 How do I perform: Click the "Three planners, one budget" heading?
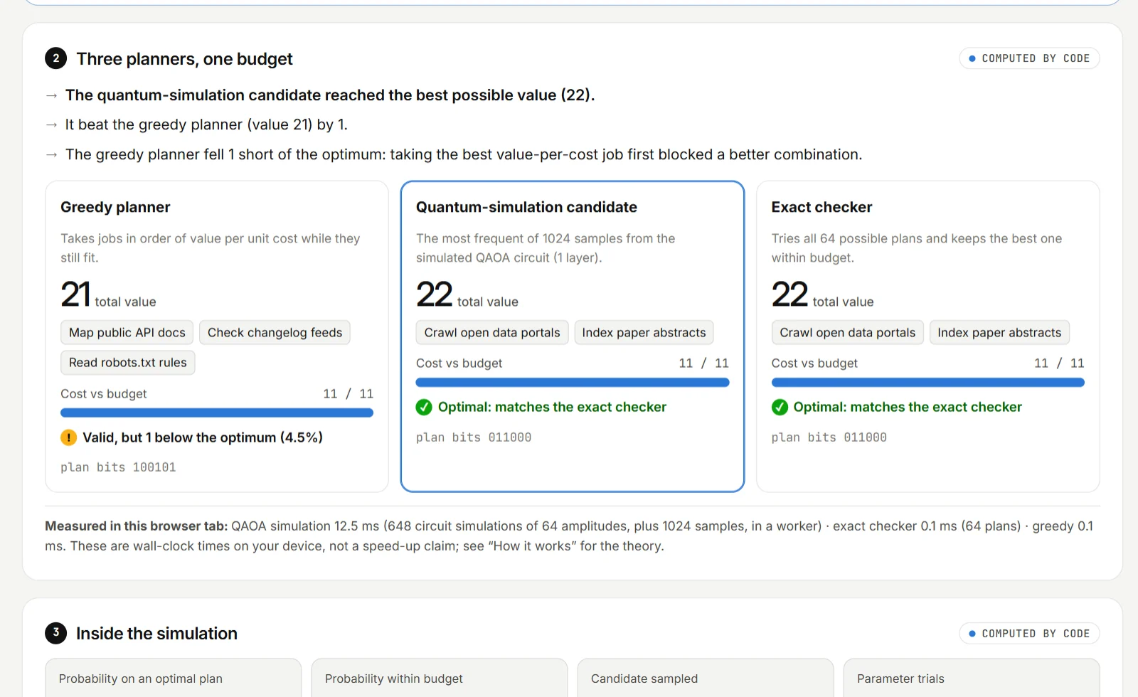tap(184, 59)
